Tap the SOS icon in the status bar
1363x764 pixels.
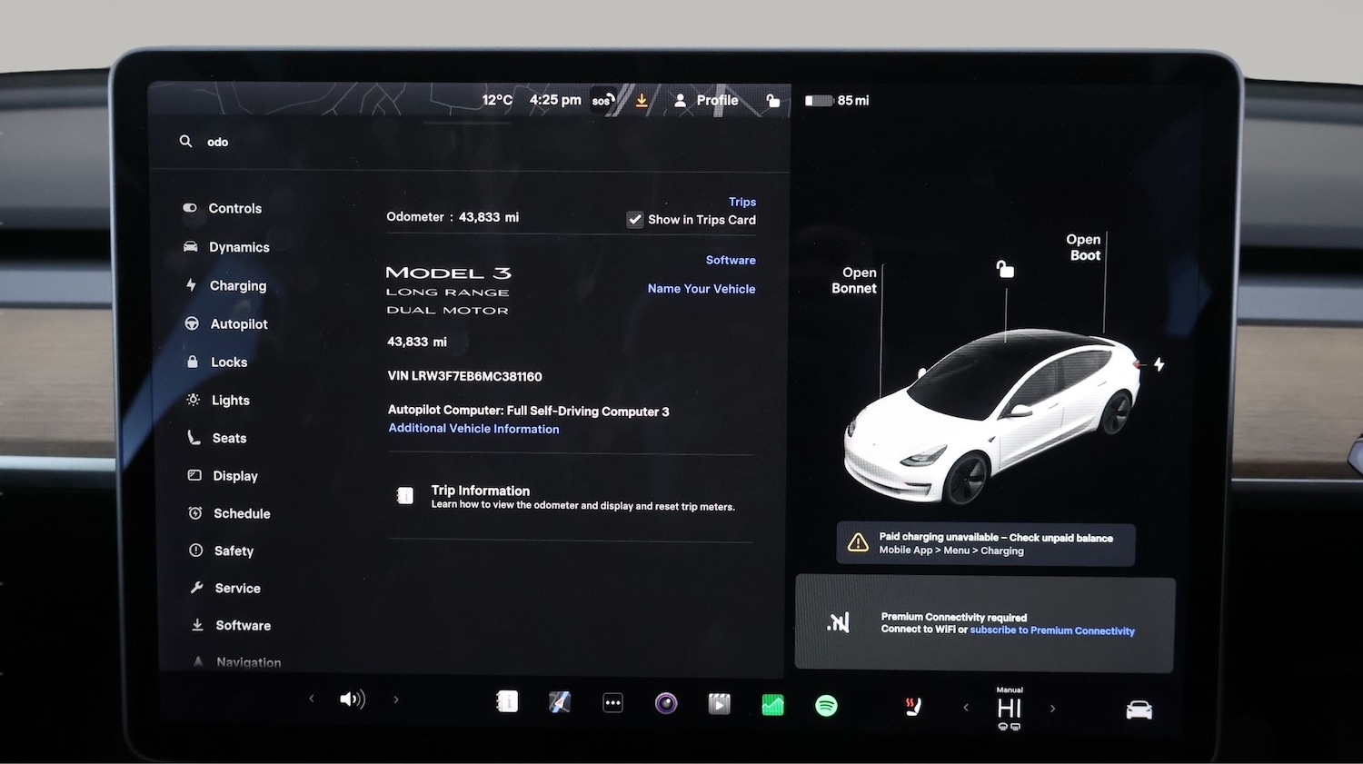coord(602,100)
